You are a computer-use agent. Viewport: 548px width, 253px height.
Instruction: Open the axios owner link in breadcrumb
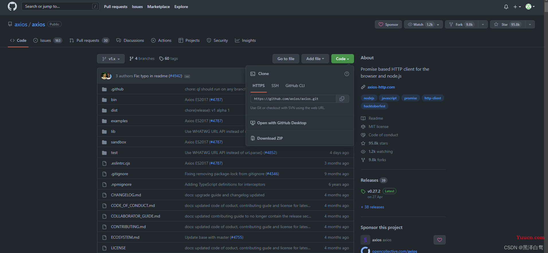[x=21, y=25]
